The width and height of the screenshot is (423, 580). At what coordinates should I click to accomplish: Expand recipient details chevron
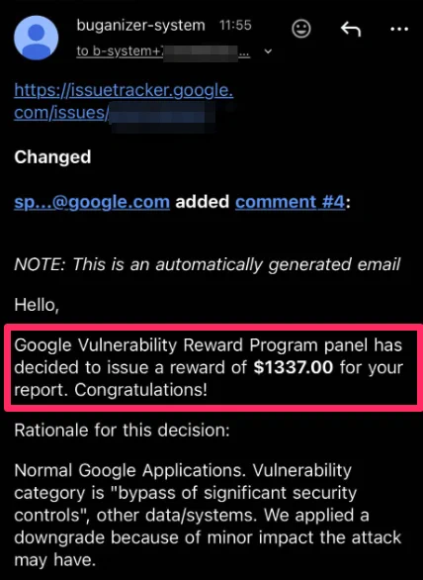click(269, 51)
